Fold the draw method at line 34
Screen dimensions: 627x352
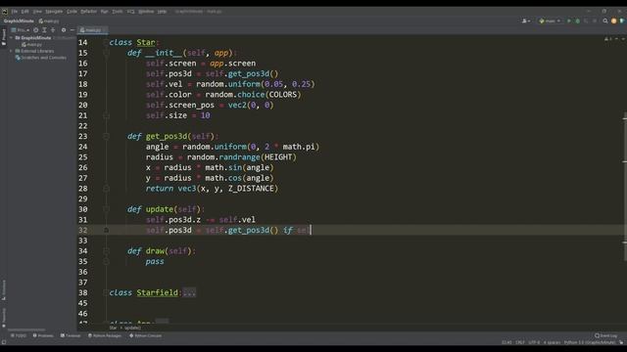[106, 251]
